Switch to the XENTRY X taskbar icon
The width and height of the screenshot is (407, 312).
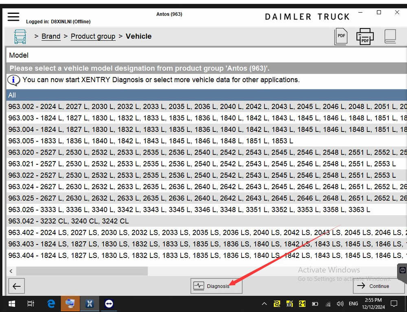(90, 304)
